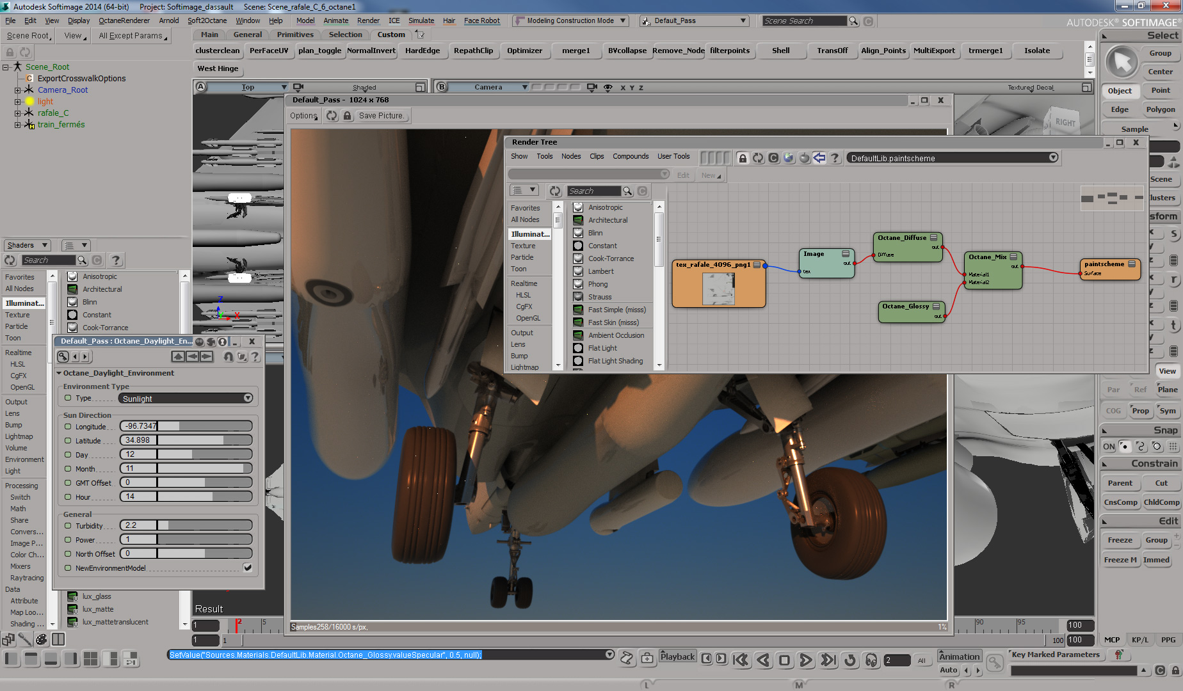The height and width of the screenshot is (691, 1183).
Task: Click the Playback button
Action: pyautogui.click(x=677, y=656)
